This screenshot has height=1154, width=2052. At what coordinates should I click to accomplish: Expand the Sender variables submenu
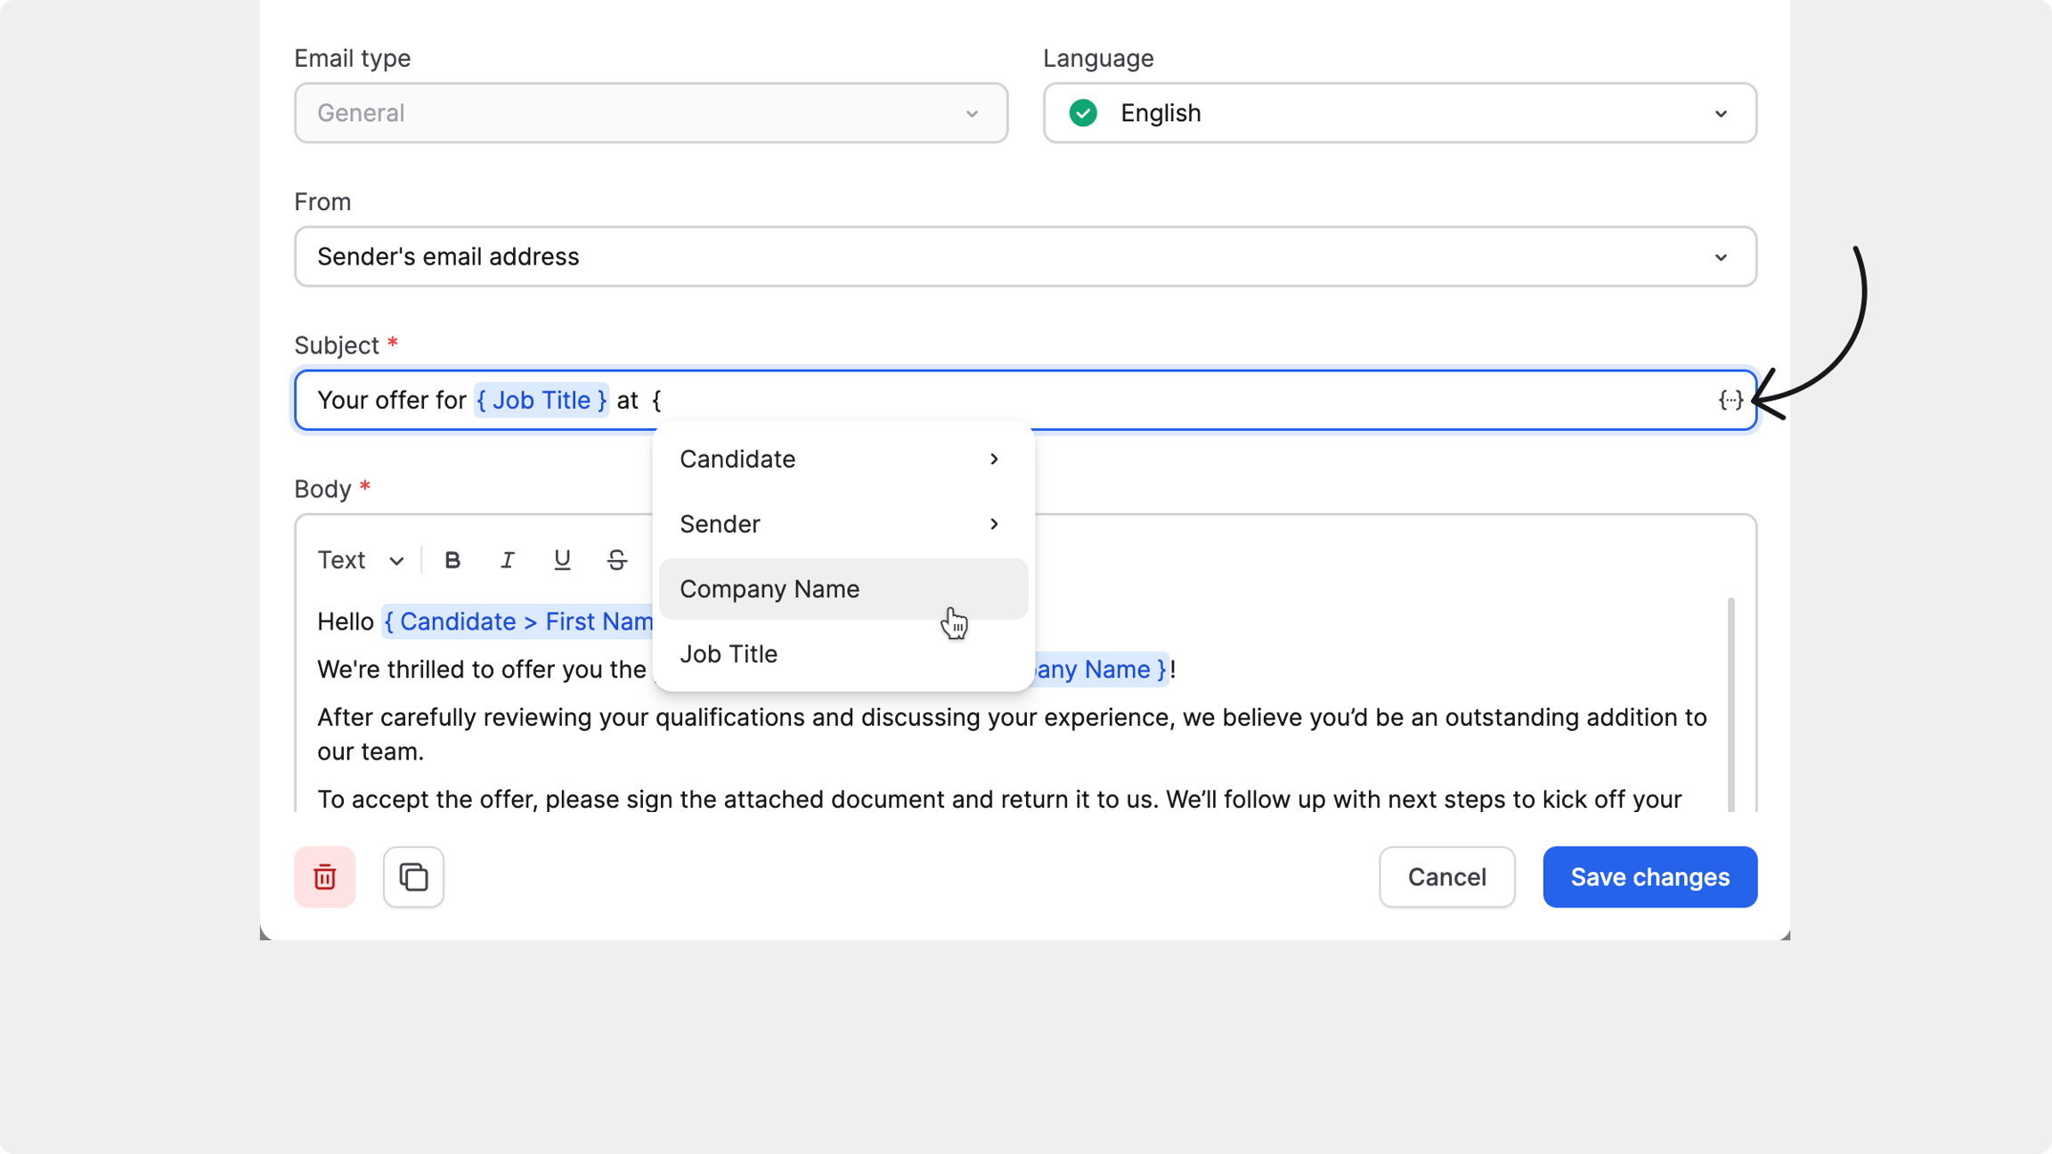pyautogui.click(x=842, y=524)
